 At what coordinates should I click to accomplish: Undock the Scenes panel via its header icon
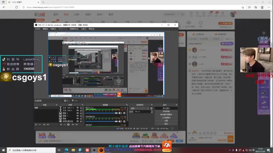[x=56, y=105]
